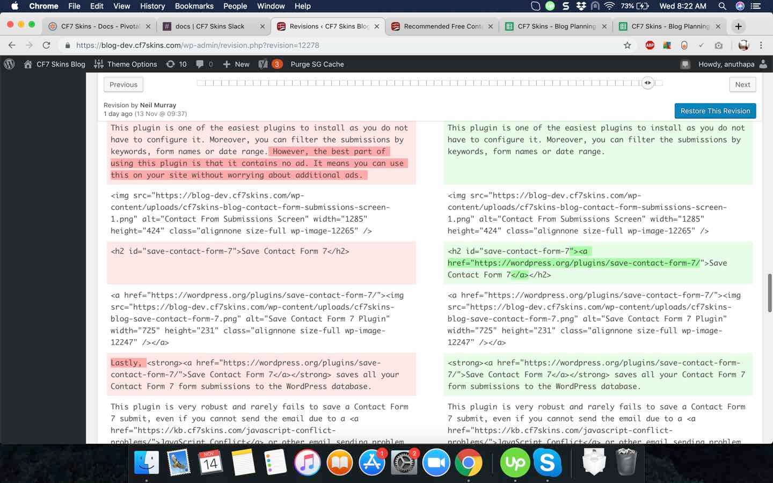Launch Skype from the dock

point(547,462)
